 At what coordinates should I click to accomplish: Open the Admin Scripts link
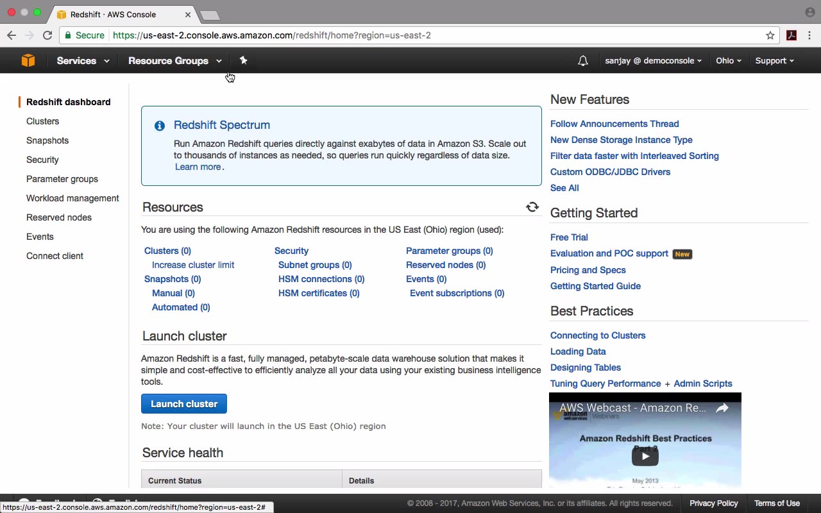[x=703, y=383]
